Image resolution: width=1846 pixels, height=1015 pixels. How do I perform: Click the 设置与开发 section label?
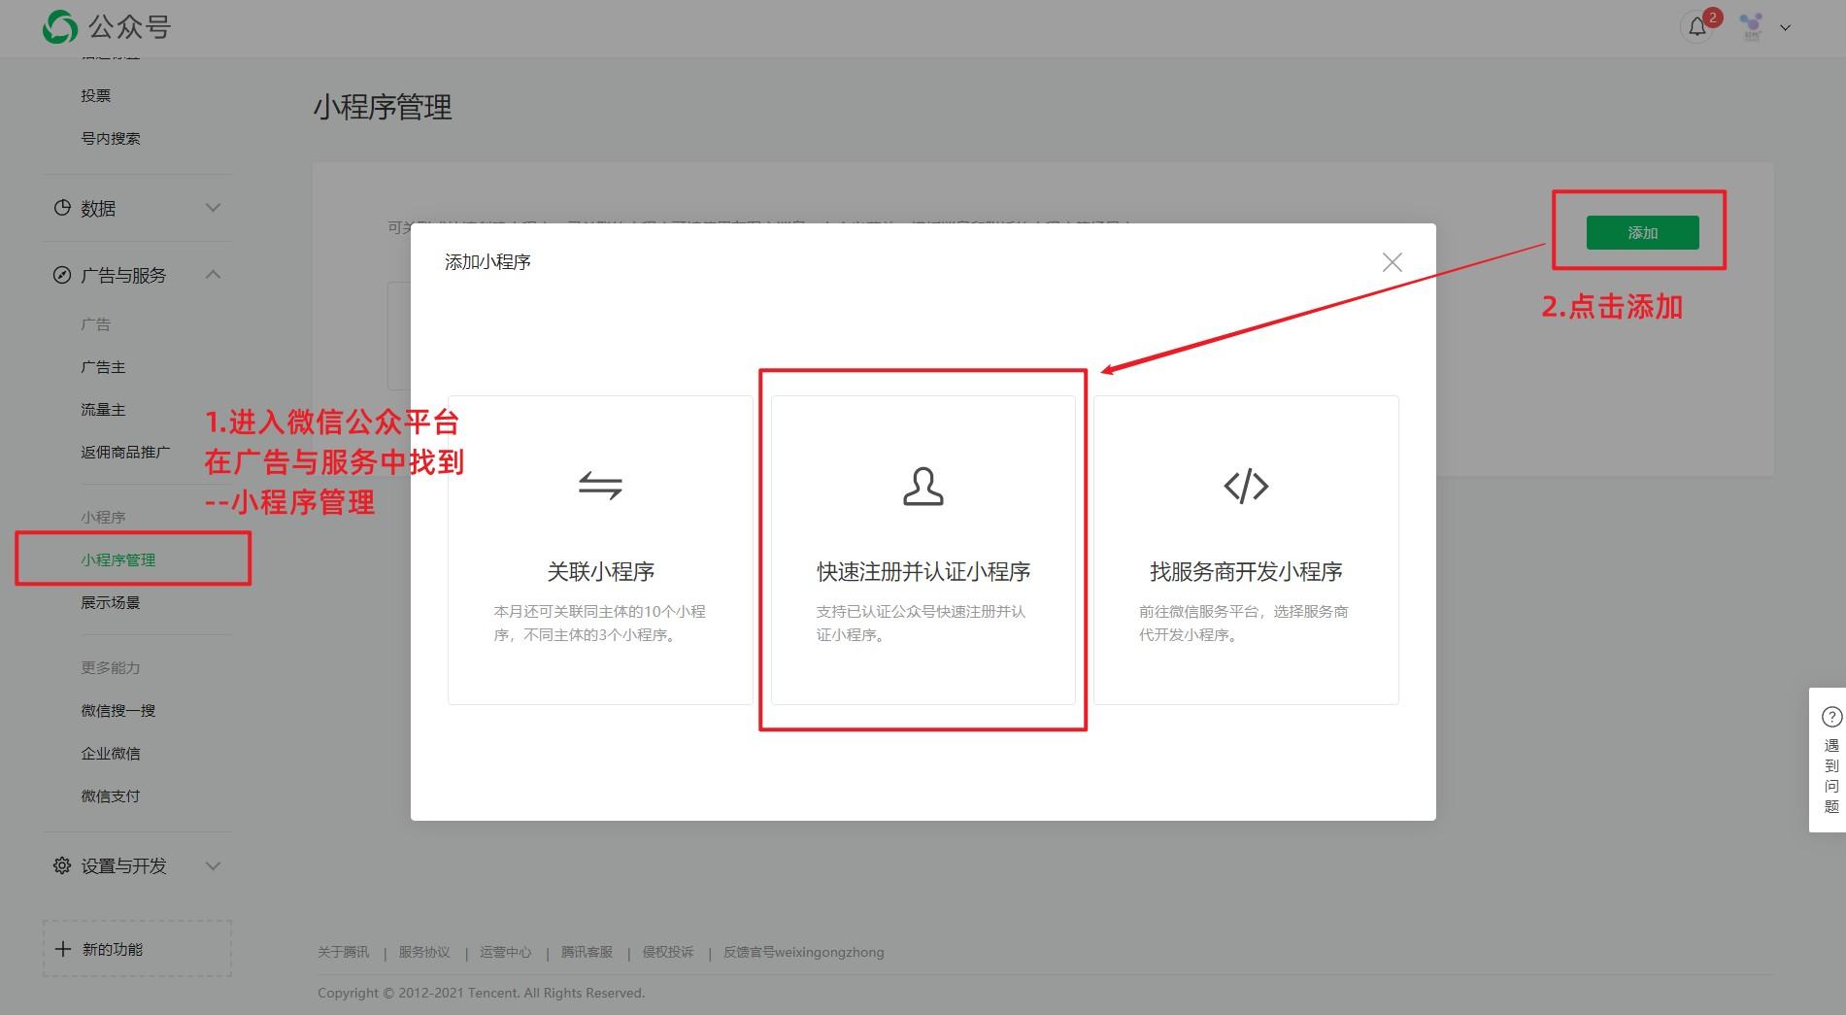coord(123,865)
